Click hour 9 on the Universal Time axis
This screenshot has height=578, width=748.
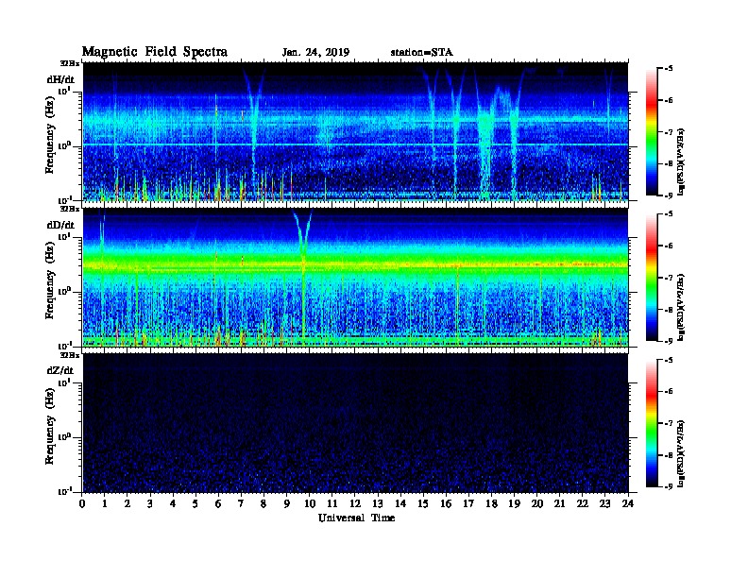click(x=287, y=504)
